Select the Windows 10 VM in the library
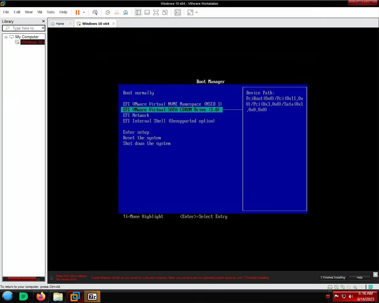 coord(33,42)
